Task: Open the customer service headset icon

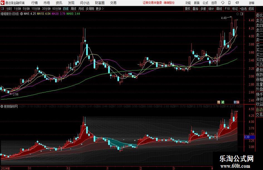Action: coord(223,3)
